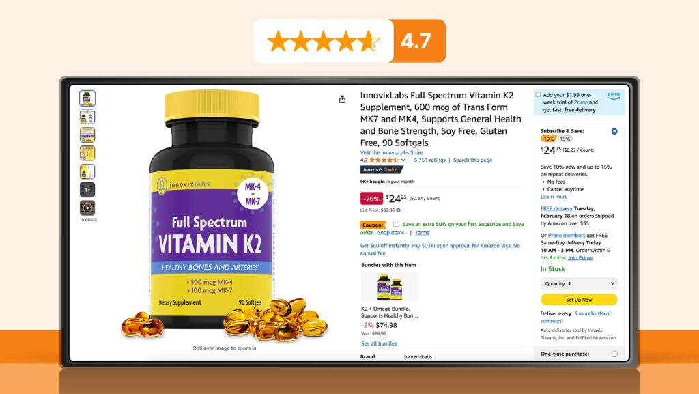Viewport: 699px width, 394px height.
Task: Open the product videos thumbnail
Action: 87,208
